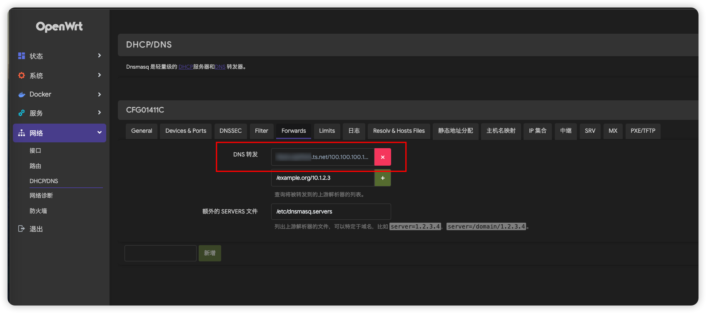Switch to the General tab
Screen dimensions: 706x313
coord(142,131)
